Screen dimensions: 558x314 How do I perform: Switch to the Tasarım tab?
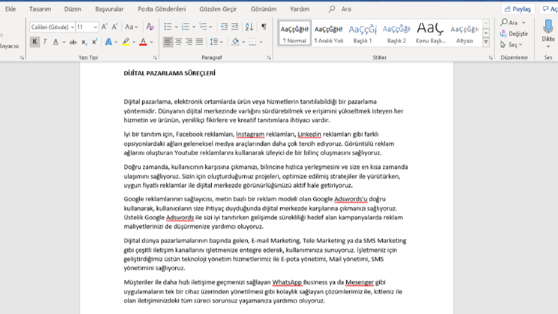[x=40, y=9]
